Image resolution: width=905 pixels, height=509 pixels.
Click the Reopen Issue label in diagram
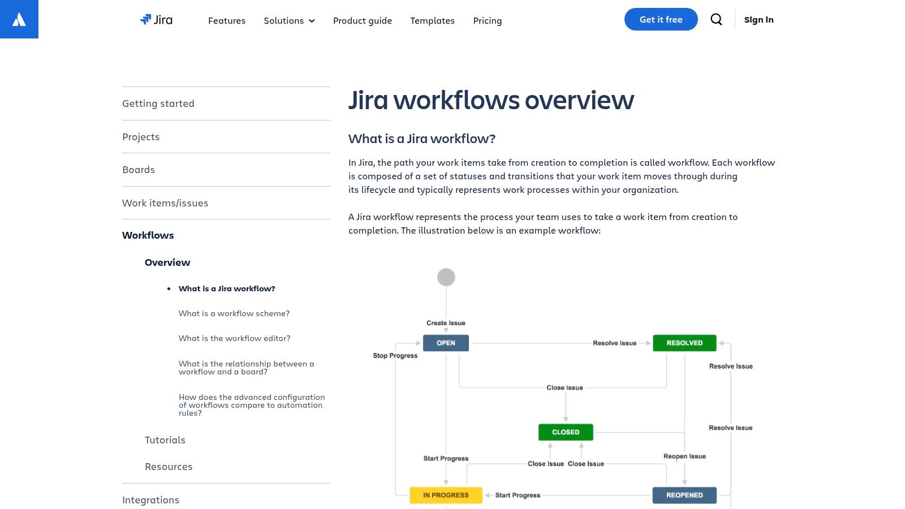[x=684, y=456]
